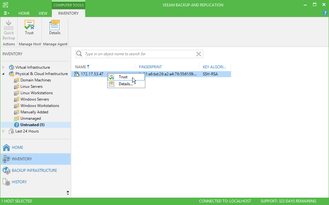Screen dimensions: 329x205
Task: Open Domain Machines folder
Action: [x=36, y=80]
